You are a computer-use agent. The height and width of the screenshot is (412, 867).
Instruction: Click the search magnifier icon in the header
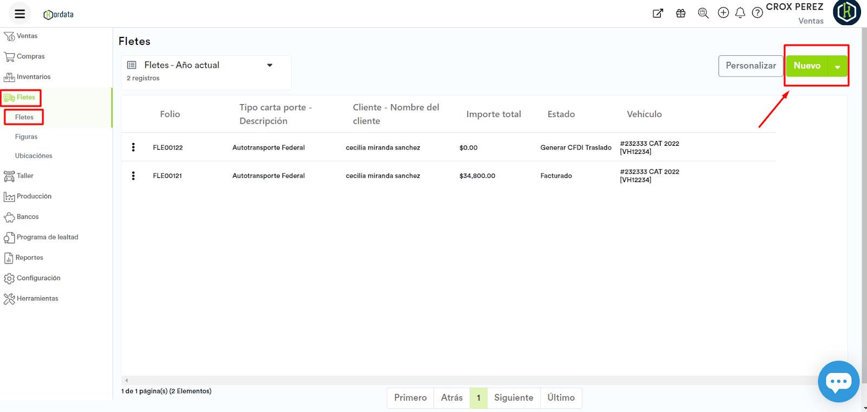(x=703, y=13)
